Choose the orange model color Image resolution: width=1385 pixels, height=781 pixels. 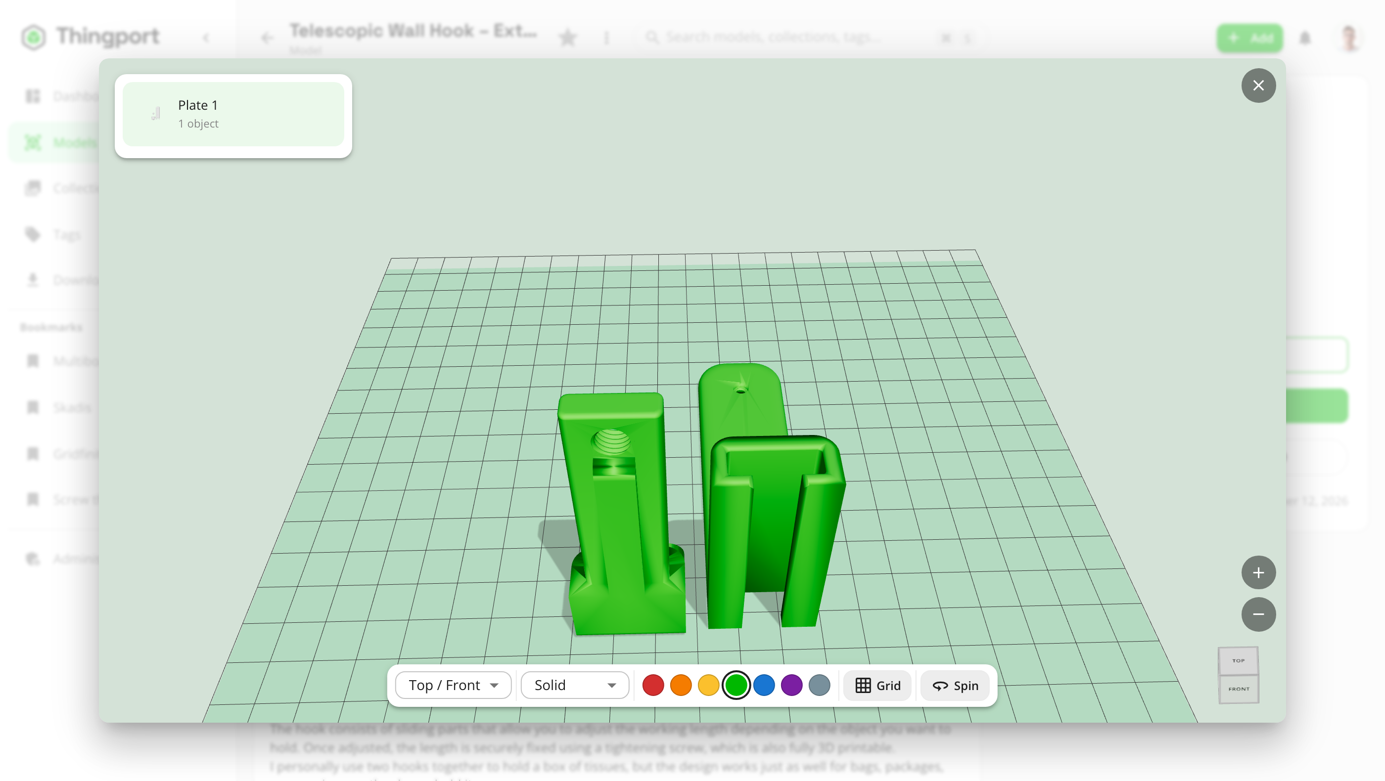point(681,685)
